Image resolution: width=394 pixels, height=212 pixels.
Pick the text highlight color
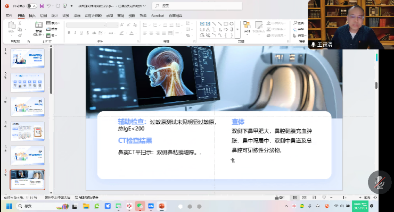(x=122, y=33)
